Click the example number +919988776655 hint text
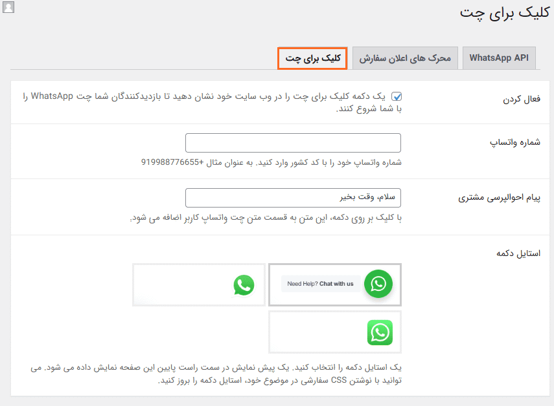This screenshot has height=406, width=554. click(172, 162)
